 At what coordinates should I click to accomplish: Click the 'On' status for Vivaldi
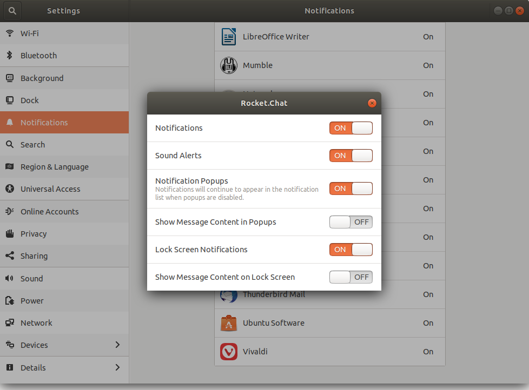(428, 352)
